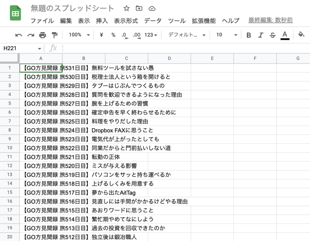
Task: Open the Sheets home green icon
Action: (x=15, y=13)
